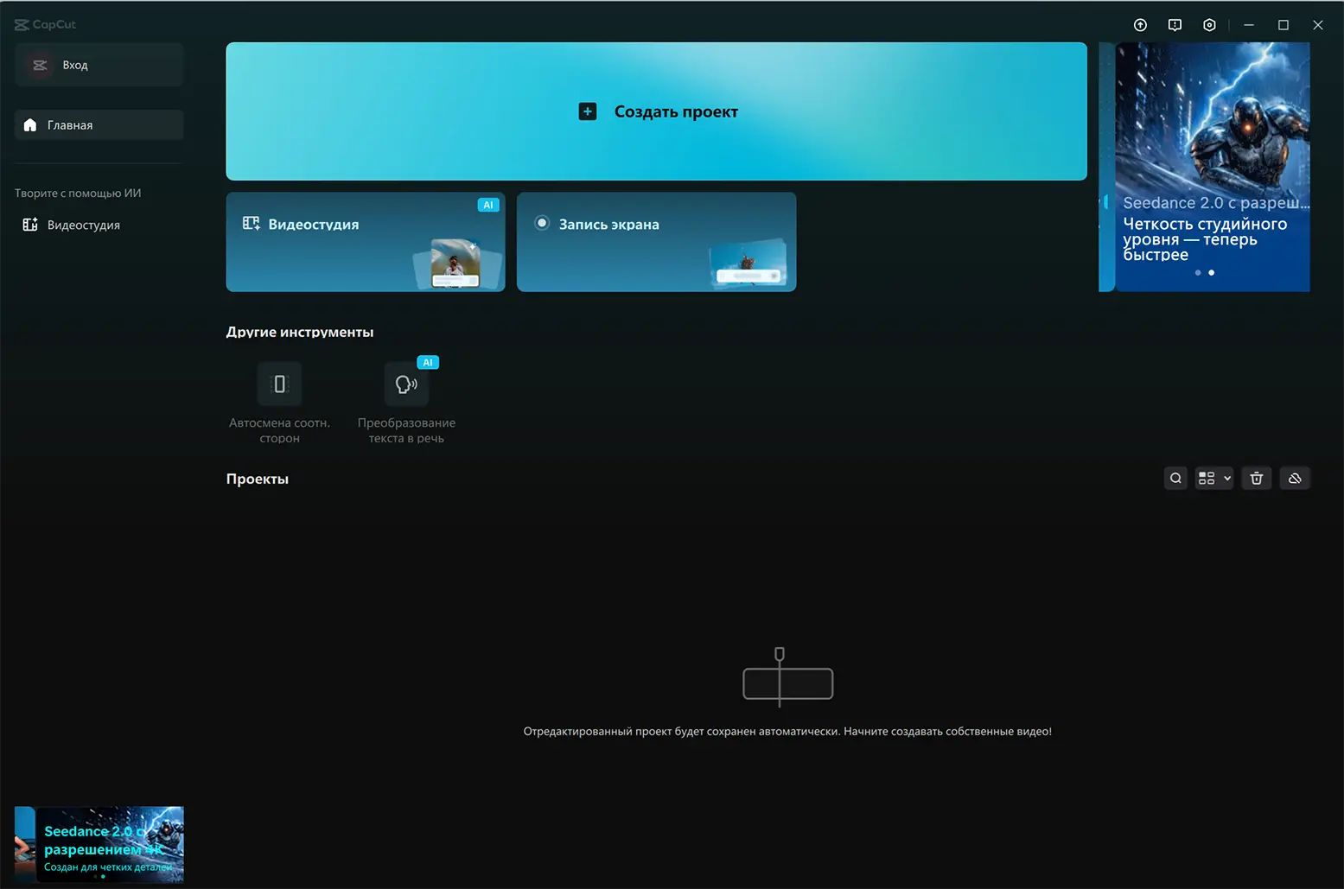1344x889 pixels.
Task: Open the Видеостудия AI card
Action: [x=366, y=242]
